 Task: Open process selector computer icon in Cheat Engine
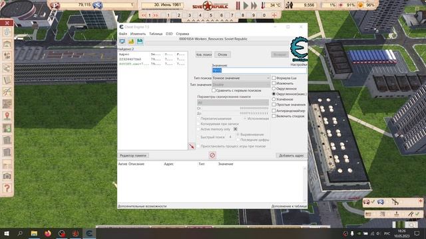(x=122, y=41)
